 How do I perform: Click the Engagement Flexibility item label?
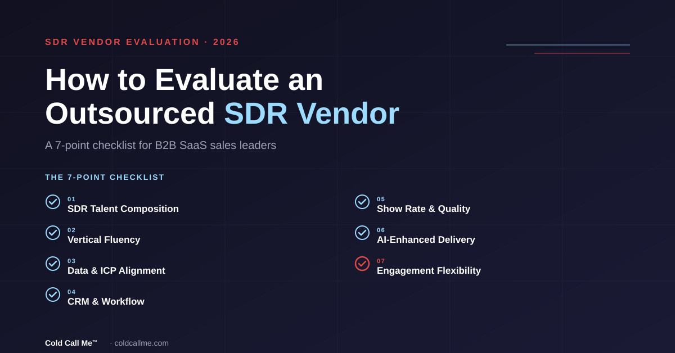coord(429,270)
